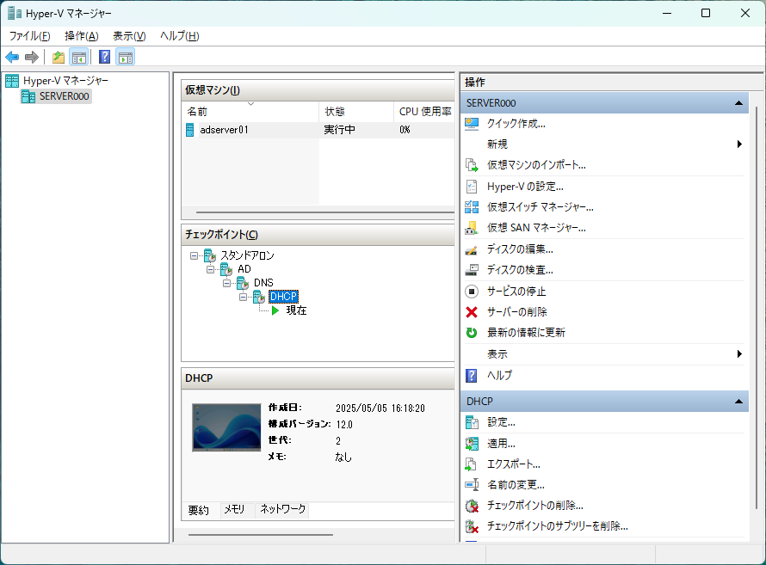Collapse the DNS checkpoint node

tap(226, 283)
